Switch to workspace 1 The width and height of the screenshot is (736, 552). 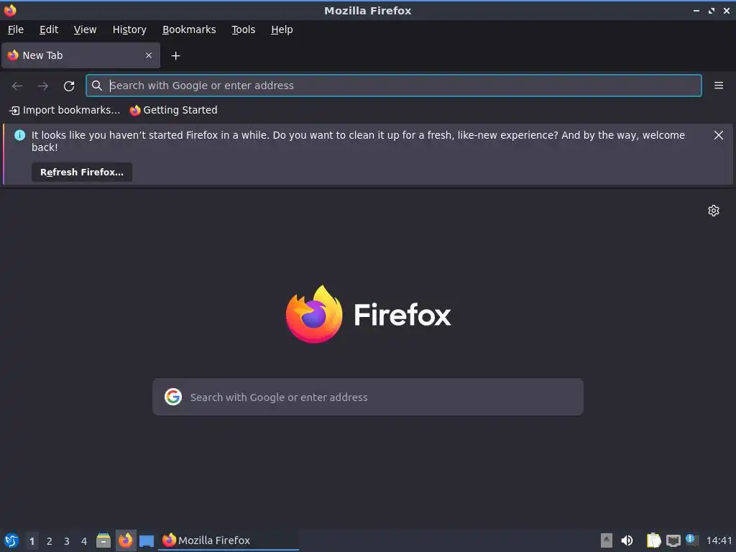tap(32, 541)
